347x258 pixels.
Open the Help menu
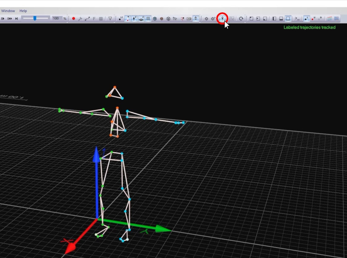click(x=23, y=11)
